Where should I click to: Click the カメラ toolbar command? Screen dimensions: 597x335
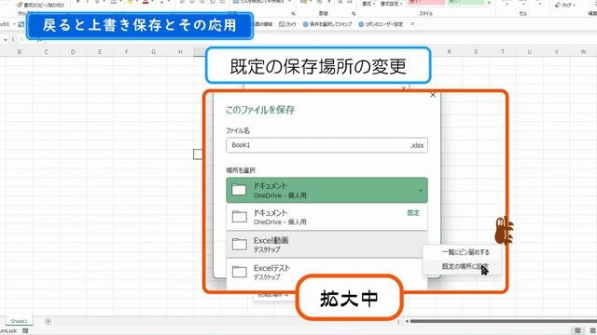(x=287, y=24)
